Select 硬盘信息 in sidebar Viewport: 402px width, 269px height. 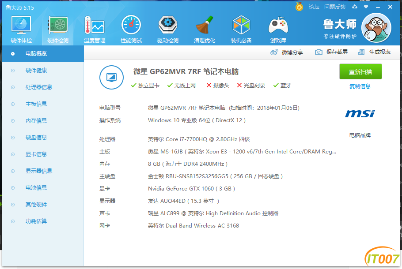click(x=43, y=138)
